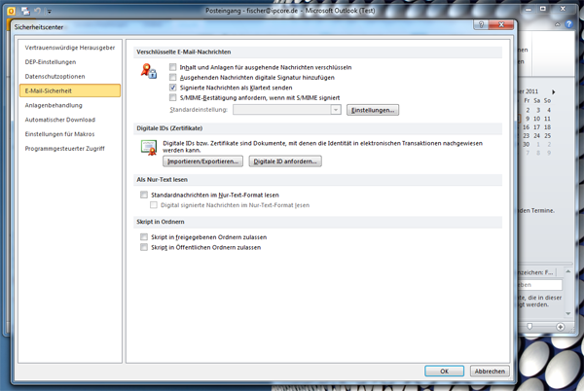Image resolution: width=584 pixels, height=391 pixels.
Task: Go to next month in Outlook calendar
Action: tap(554, 91)
